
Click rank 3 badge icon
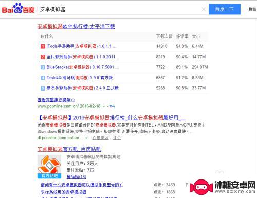click(43, 67)
